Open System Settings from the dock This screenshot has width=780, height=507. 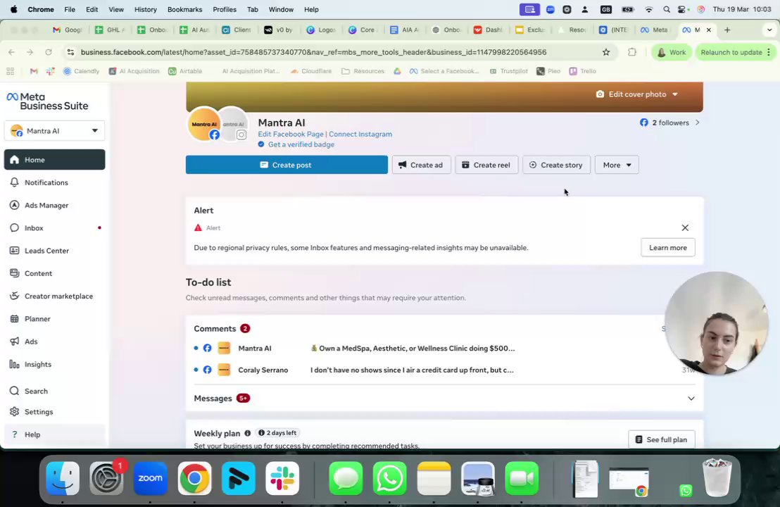point(106,478)
